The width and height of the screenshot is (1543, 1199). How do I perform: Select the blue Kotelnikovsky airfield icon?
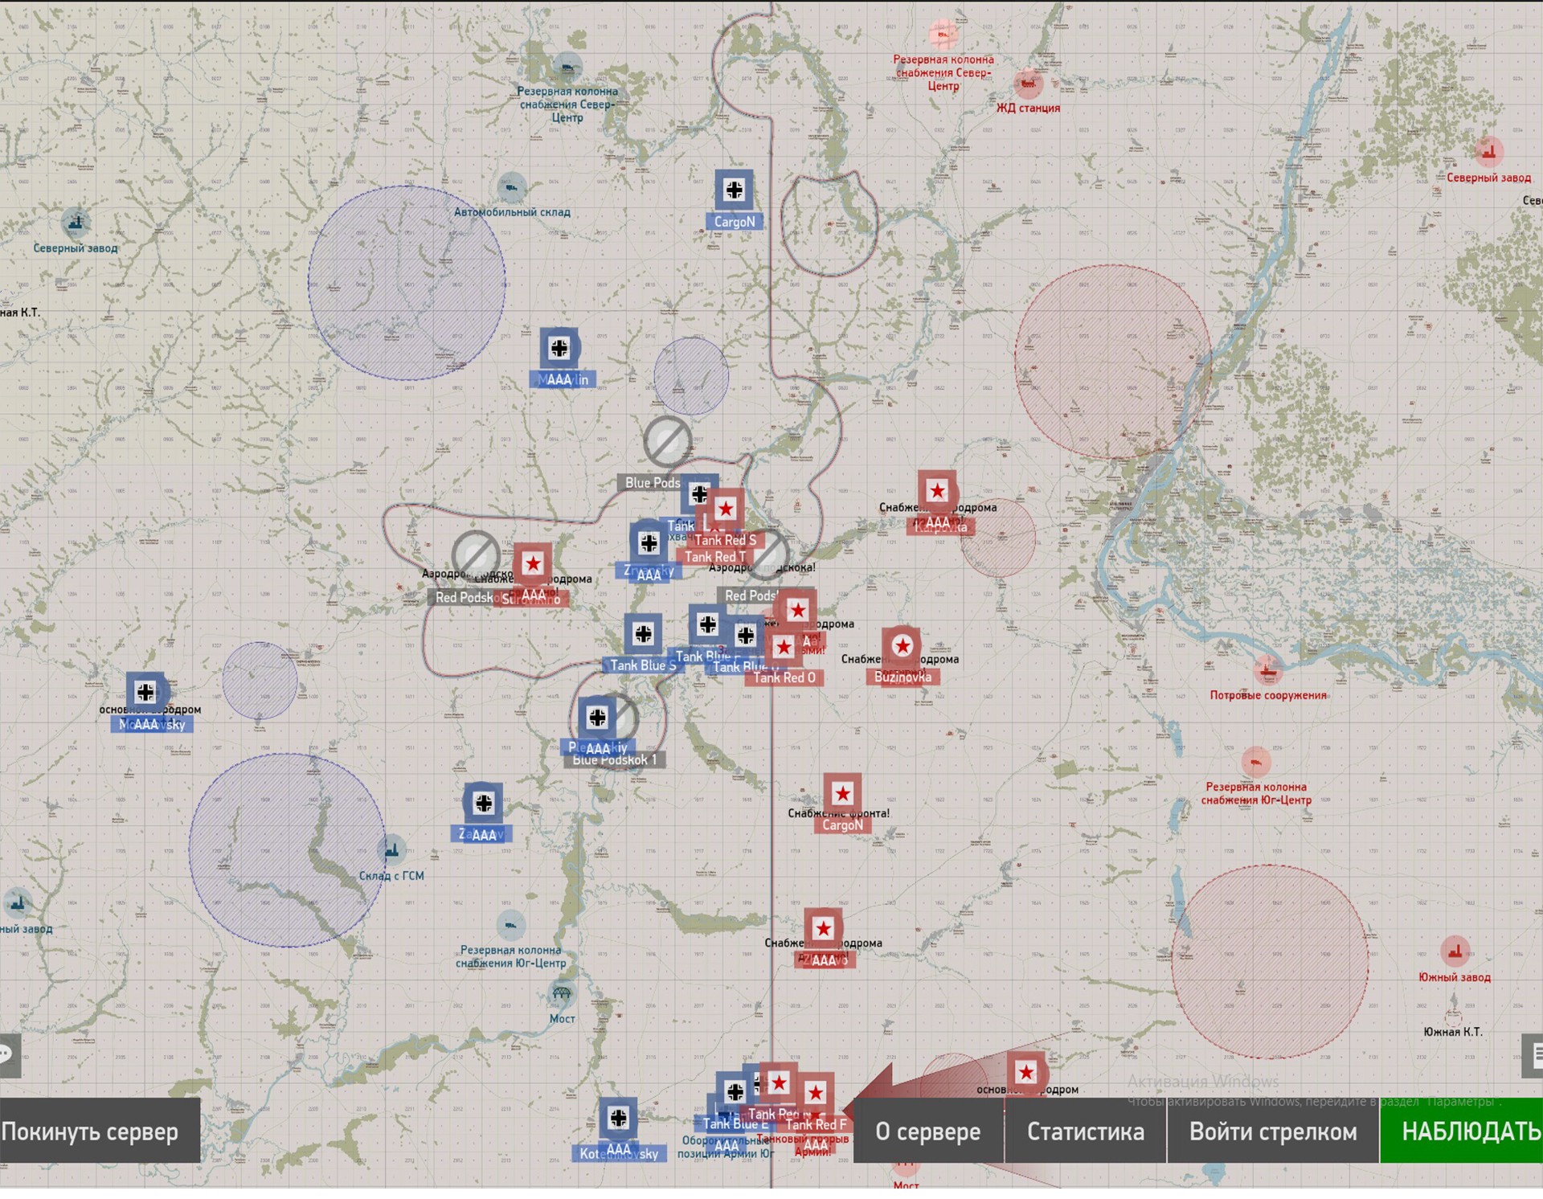pos(618,1118)
